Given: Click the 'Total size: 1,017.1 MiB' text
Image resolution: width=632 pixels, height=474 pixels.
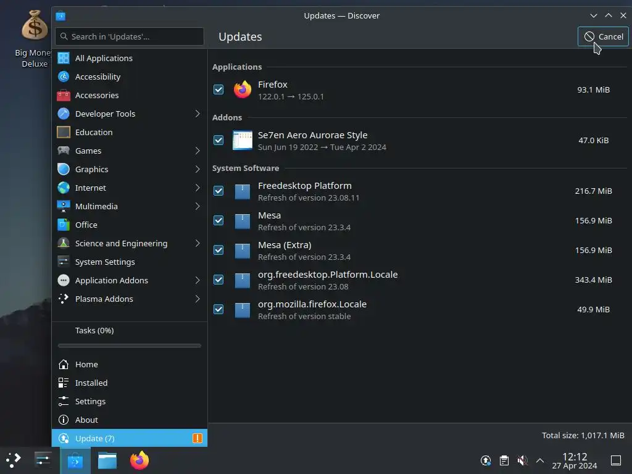Looking at the screenshot, I should pyautogui.click(x=583, y=435).
